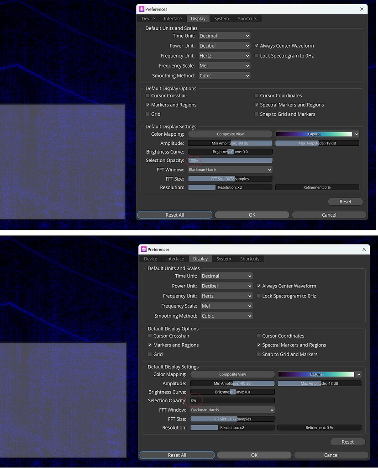The height and width of the screenshot is (468, 378).
Task: Open the Frequency Scale dropdown showing Mel
Action: click(224, 65)
